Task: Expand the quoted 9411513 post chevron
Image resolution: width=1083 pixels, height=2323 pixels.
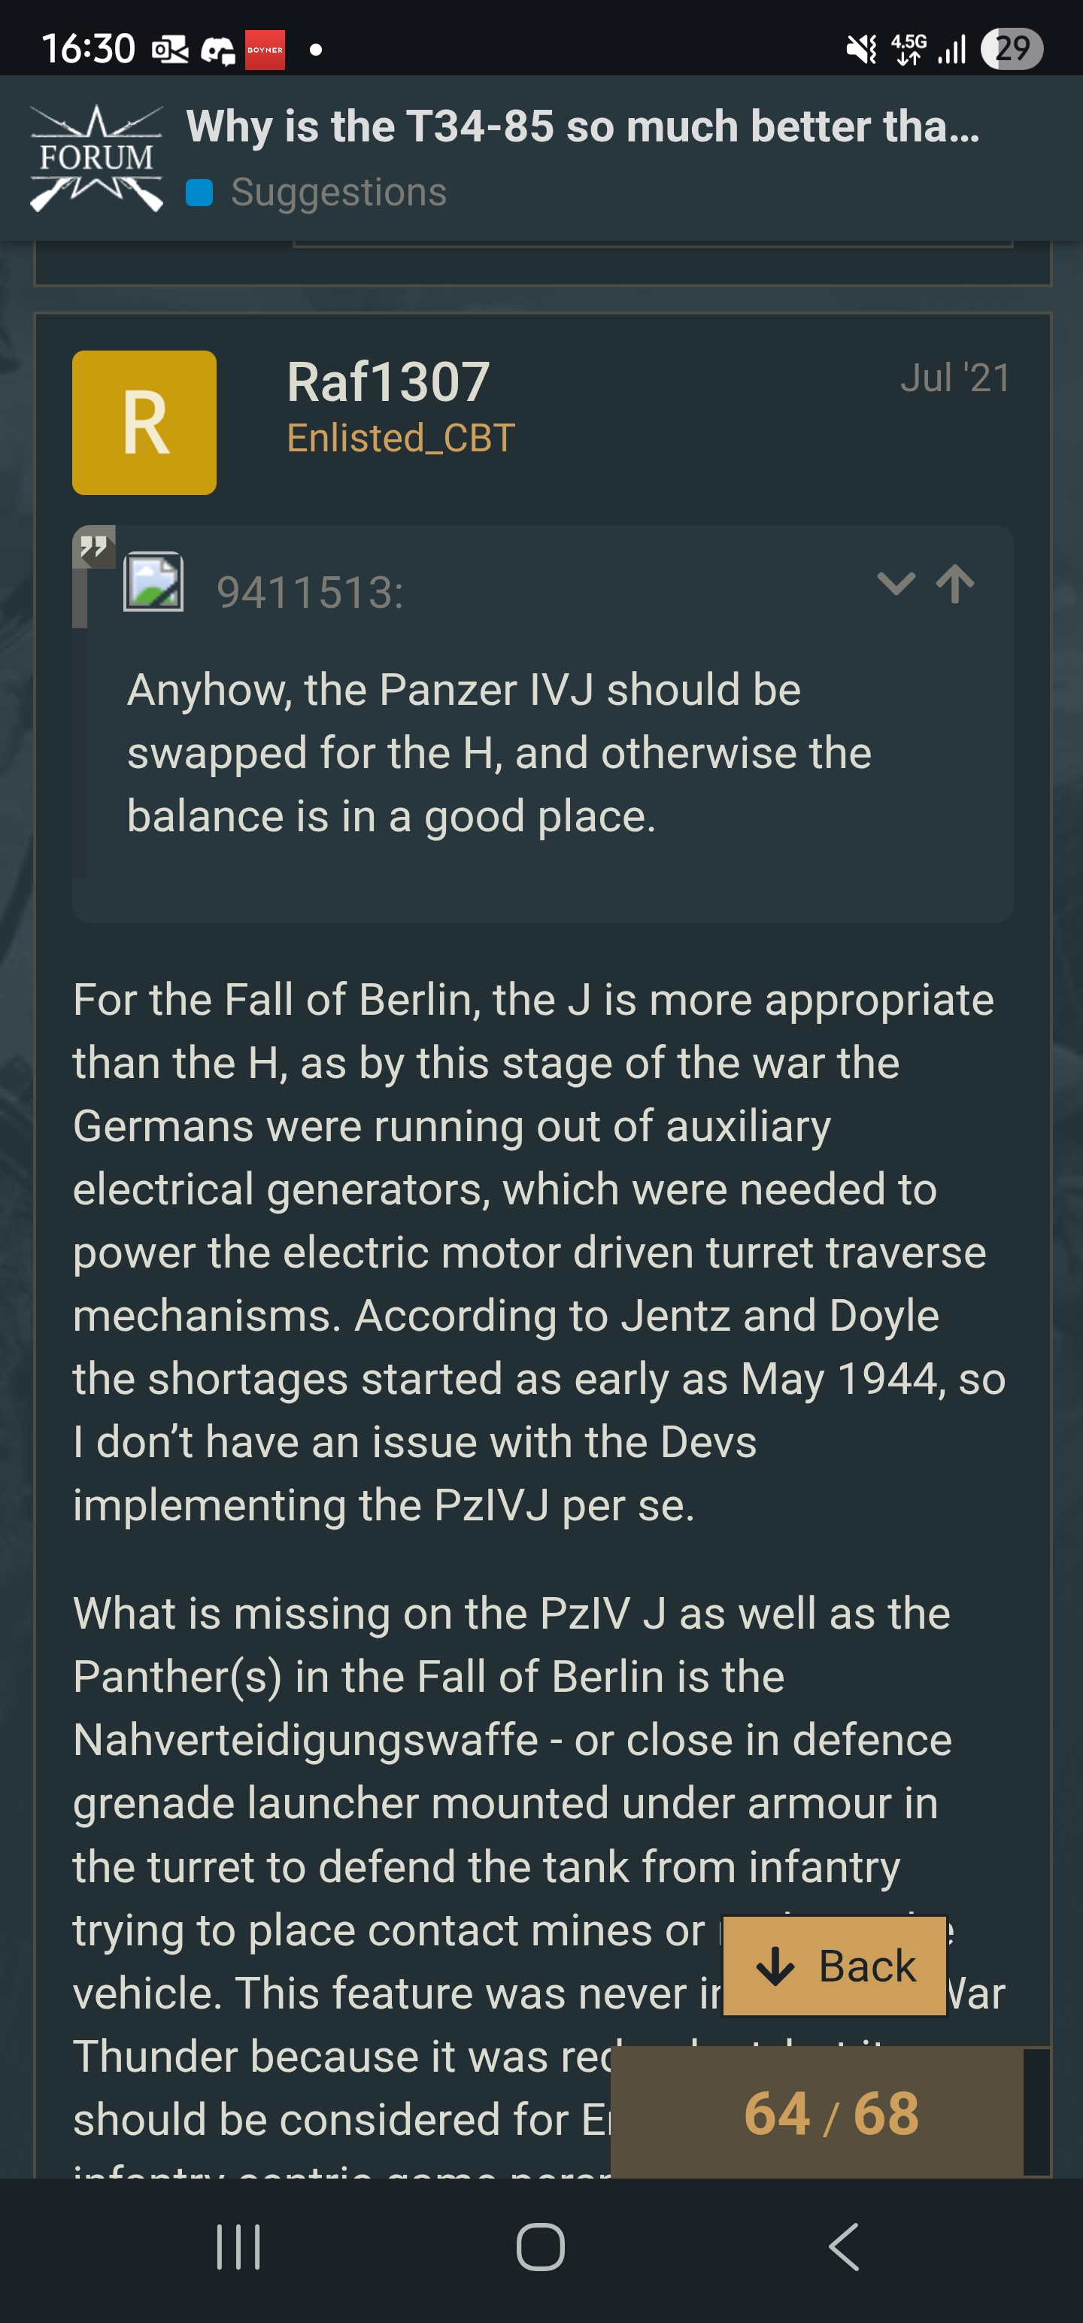Action: click(896, 584)
